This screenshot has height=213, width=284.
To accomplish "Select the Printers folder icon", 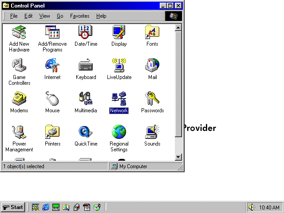I will pos(52,132).
